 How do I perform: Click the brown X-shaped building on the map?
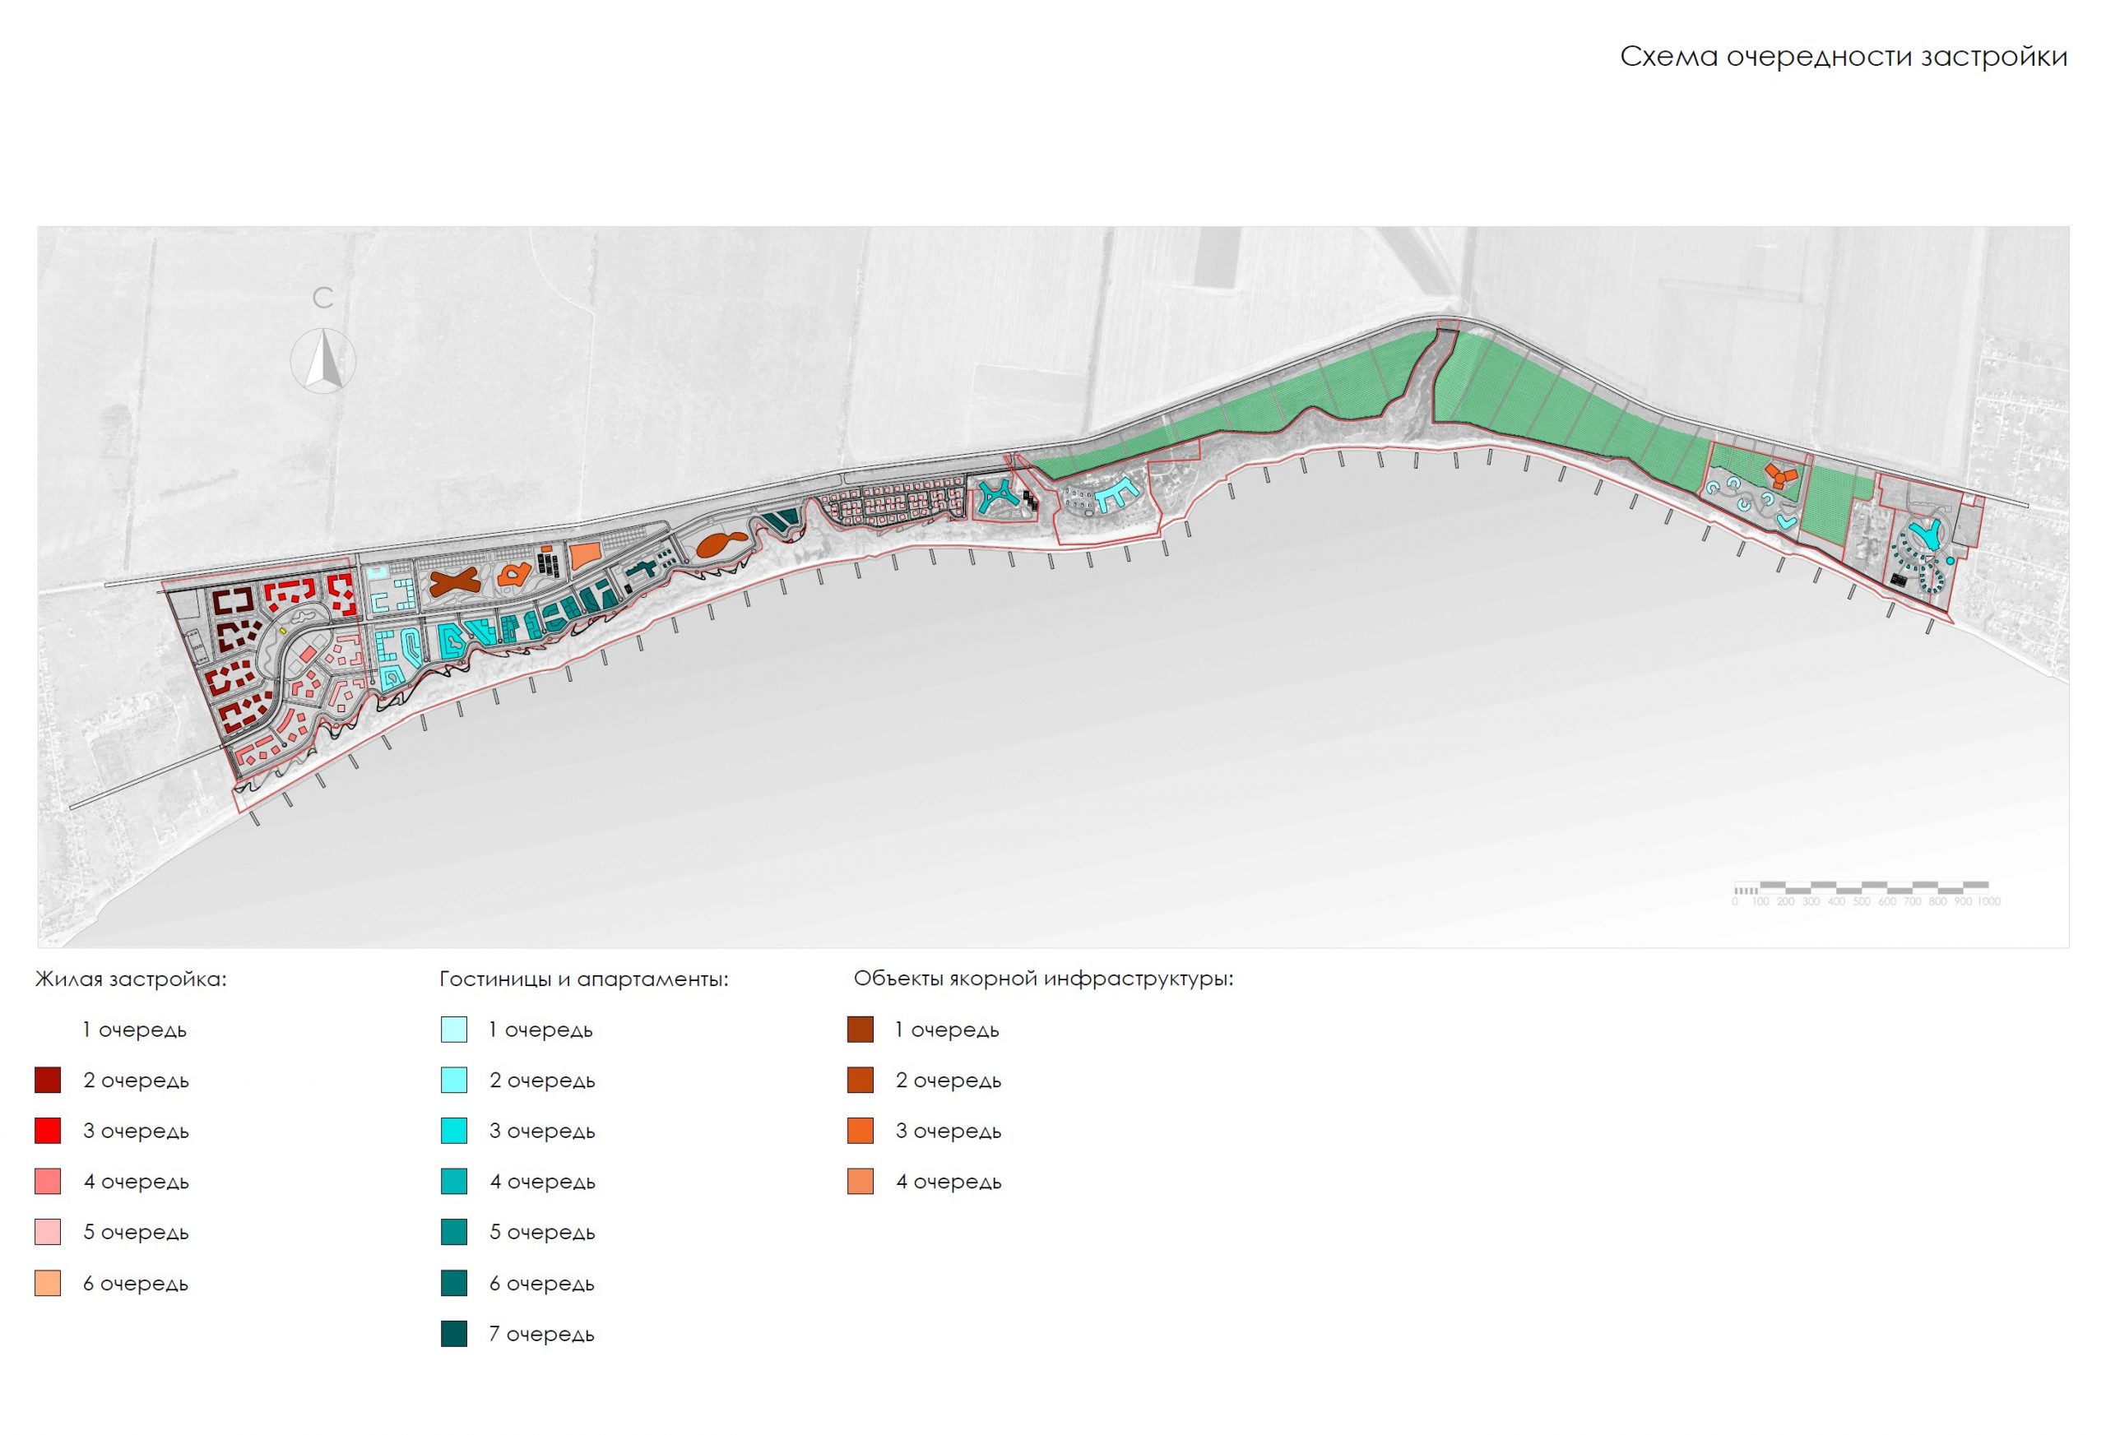point(453,582)
